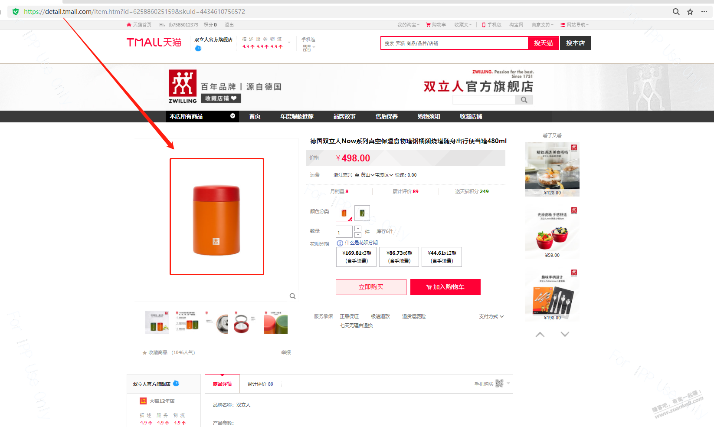
Task: Open 首页 nav tab
Action: (255, 116)
